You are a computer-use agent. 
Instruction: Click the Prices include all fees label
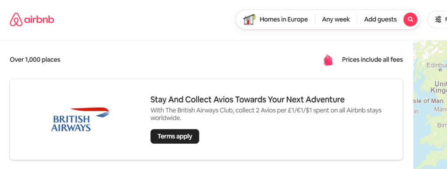click(372, 60)
